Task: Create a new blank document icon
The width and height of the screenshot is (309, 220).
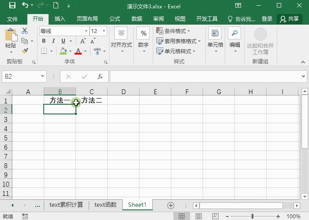Action: pos(56,5)
